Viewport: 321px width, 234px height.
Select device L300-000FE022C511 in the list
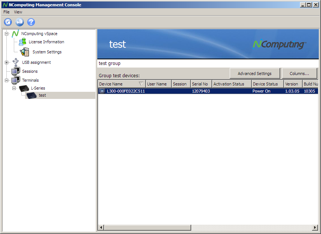click(126, 91)
